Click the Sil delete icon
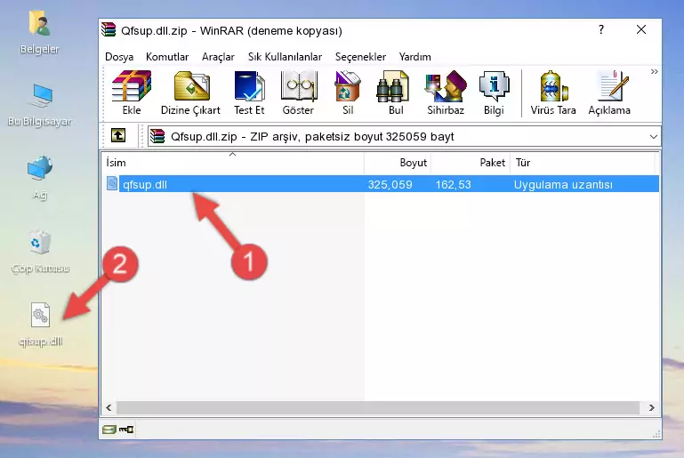Viewport: 684px width, 458px height. [348, 92]
